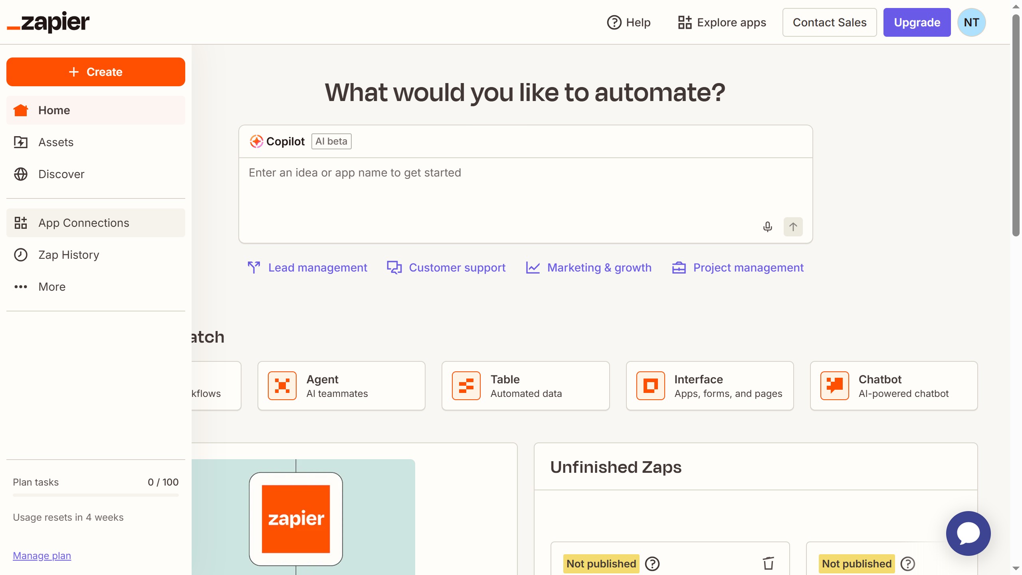
Task: Click the Discover globe icon
Action: 21,174
